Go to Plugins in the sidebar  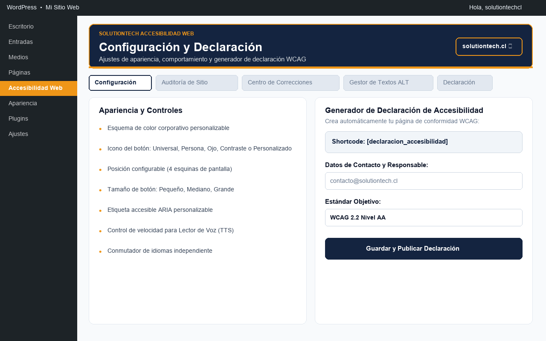coord(38,118)
